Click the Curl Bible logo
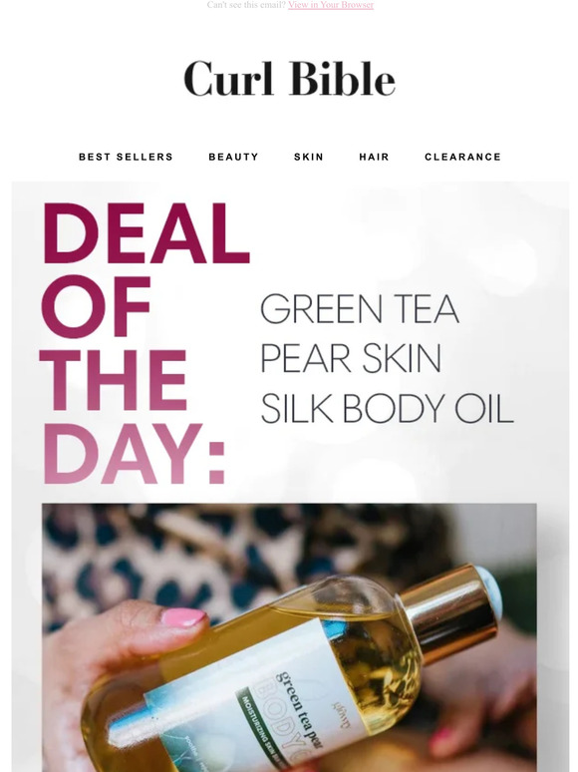Screen dimensions: 578x772 pyautogui.click(x=289, y=79)
